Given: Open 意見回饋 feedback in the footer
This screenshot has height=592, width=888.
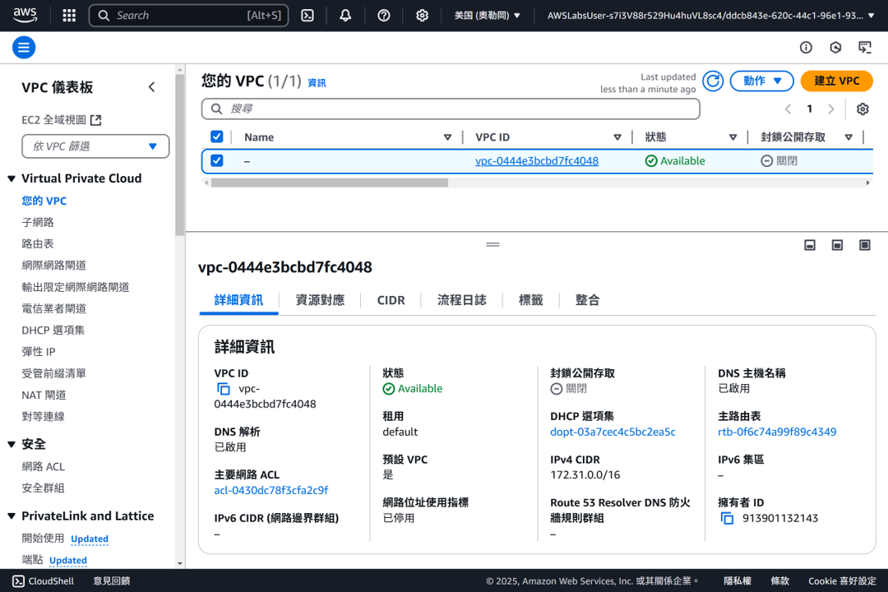Looking at the screenshot, I should coord(112,581).
